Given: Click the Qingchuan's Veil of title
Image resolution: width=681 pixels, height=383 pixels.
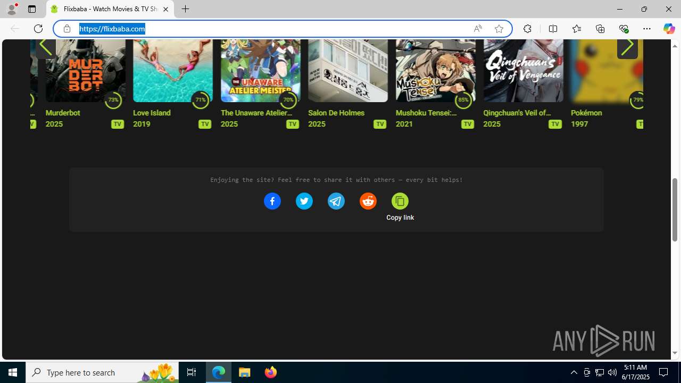Looking at the screenshot, I should click(517, 113).
